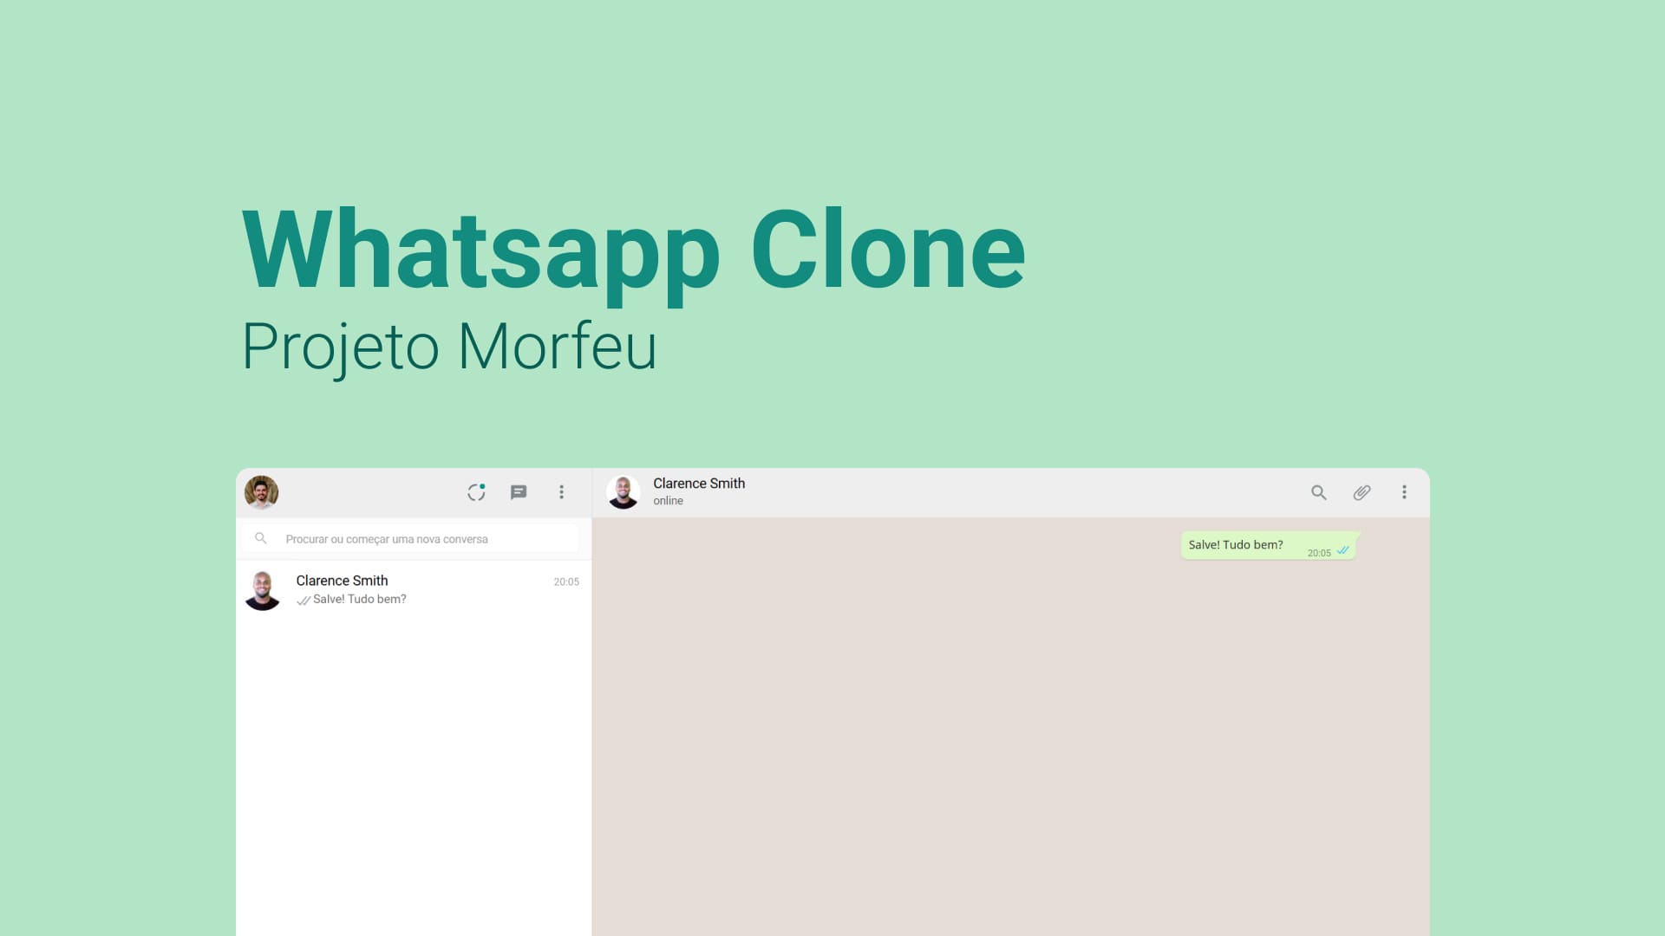Image resolution: width=1665 pixels, height=936 pixels.
Task: Click blue read-receipt checkmarks in message bubble
Action: click(x=1342, y=550)
